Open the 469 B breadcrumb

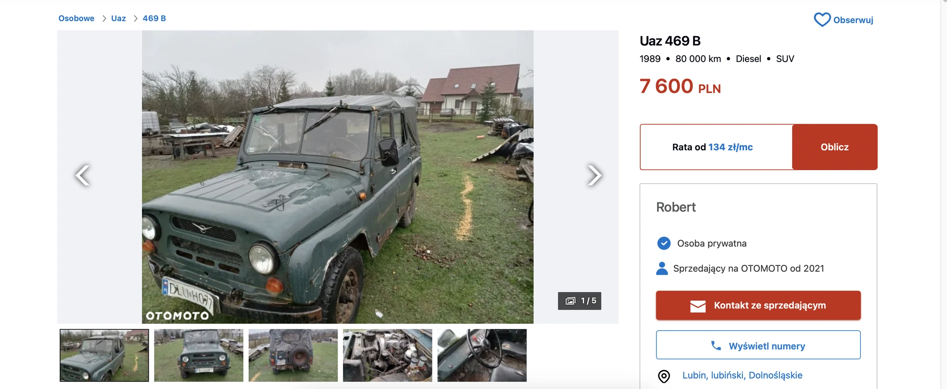(154, 18)
